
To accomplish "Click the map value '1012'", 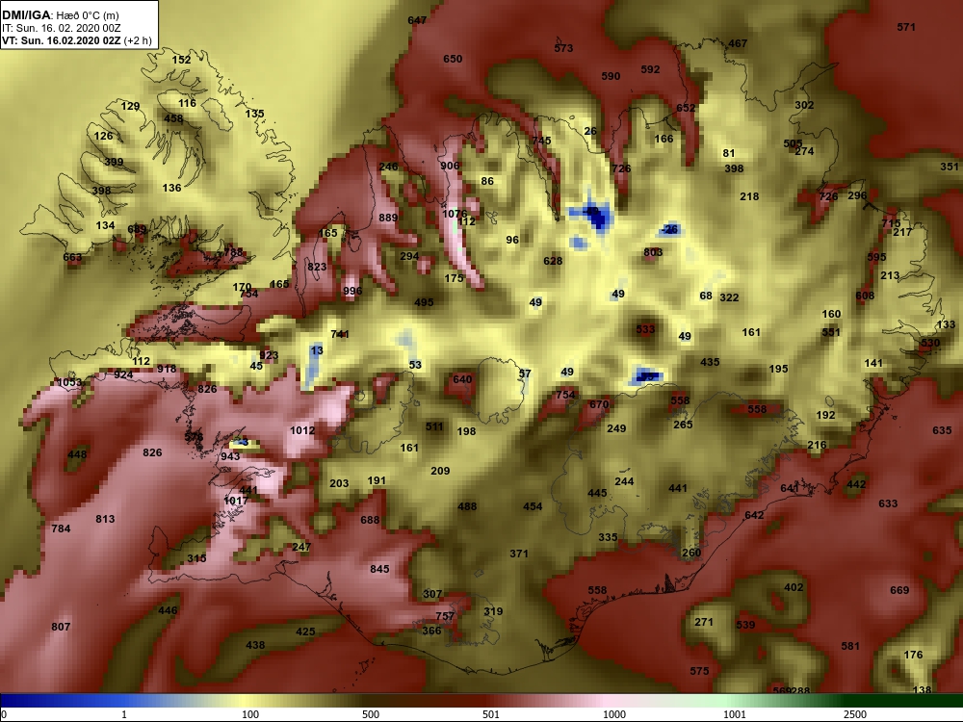I will click(x=302, y=430).
